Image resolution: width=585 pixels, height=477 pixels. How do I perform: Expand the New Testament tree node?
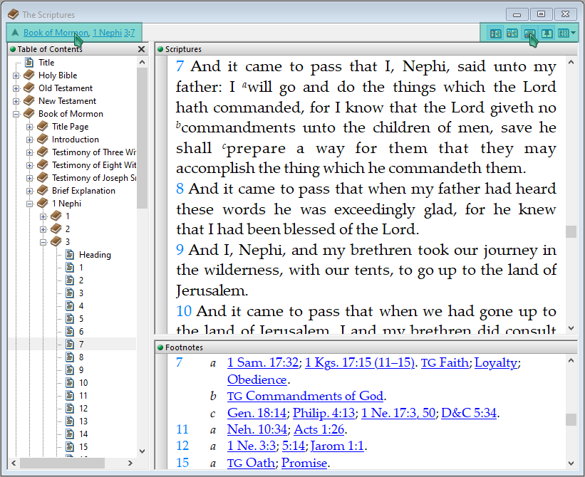(x=16, y=101)
